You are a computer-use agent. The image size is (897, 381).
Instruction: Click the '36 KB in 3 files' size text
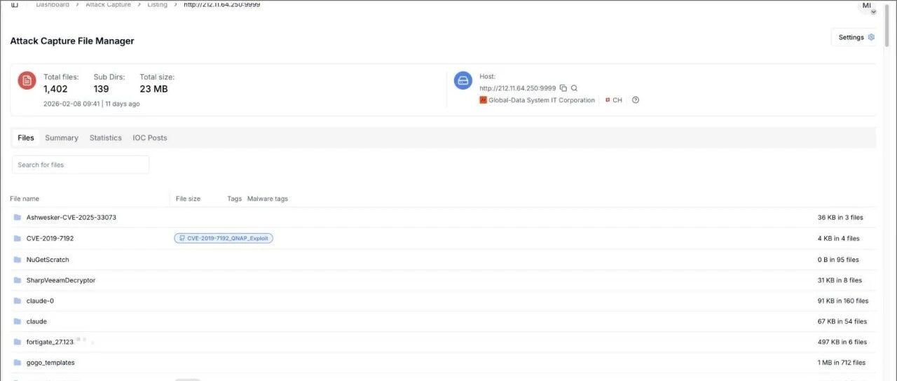pyautogui.click(x=840, y=217)
